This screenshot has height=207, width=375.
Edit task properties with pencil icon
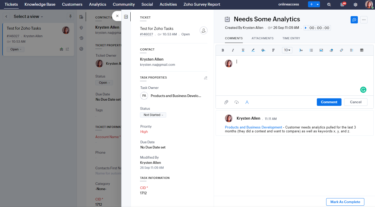tap(206, 78)
